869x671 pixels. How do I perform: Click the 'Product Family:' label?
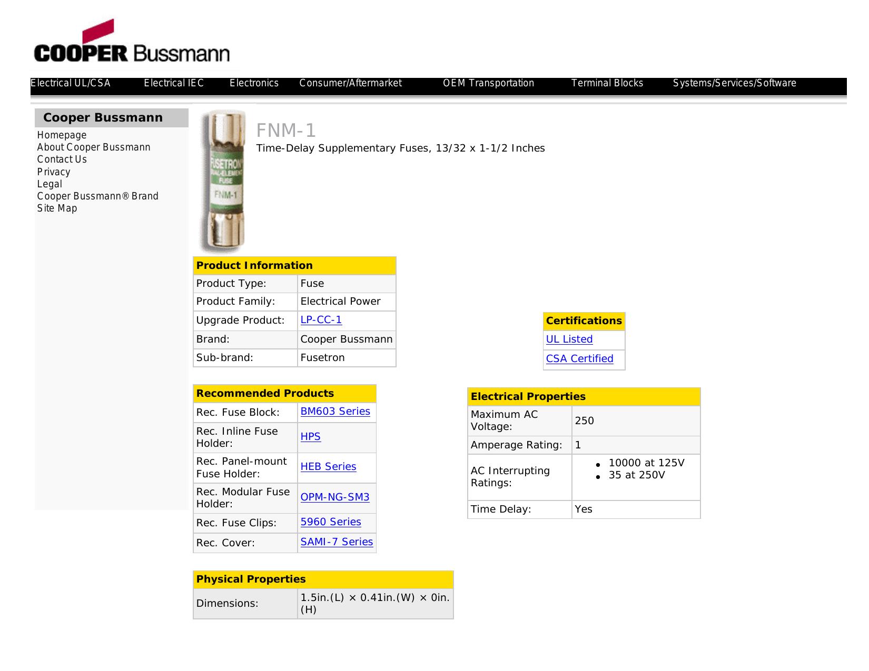click(x=235, y=302)
